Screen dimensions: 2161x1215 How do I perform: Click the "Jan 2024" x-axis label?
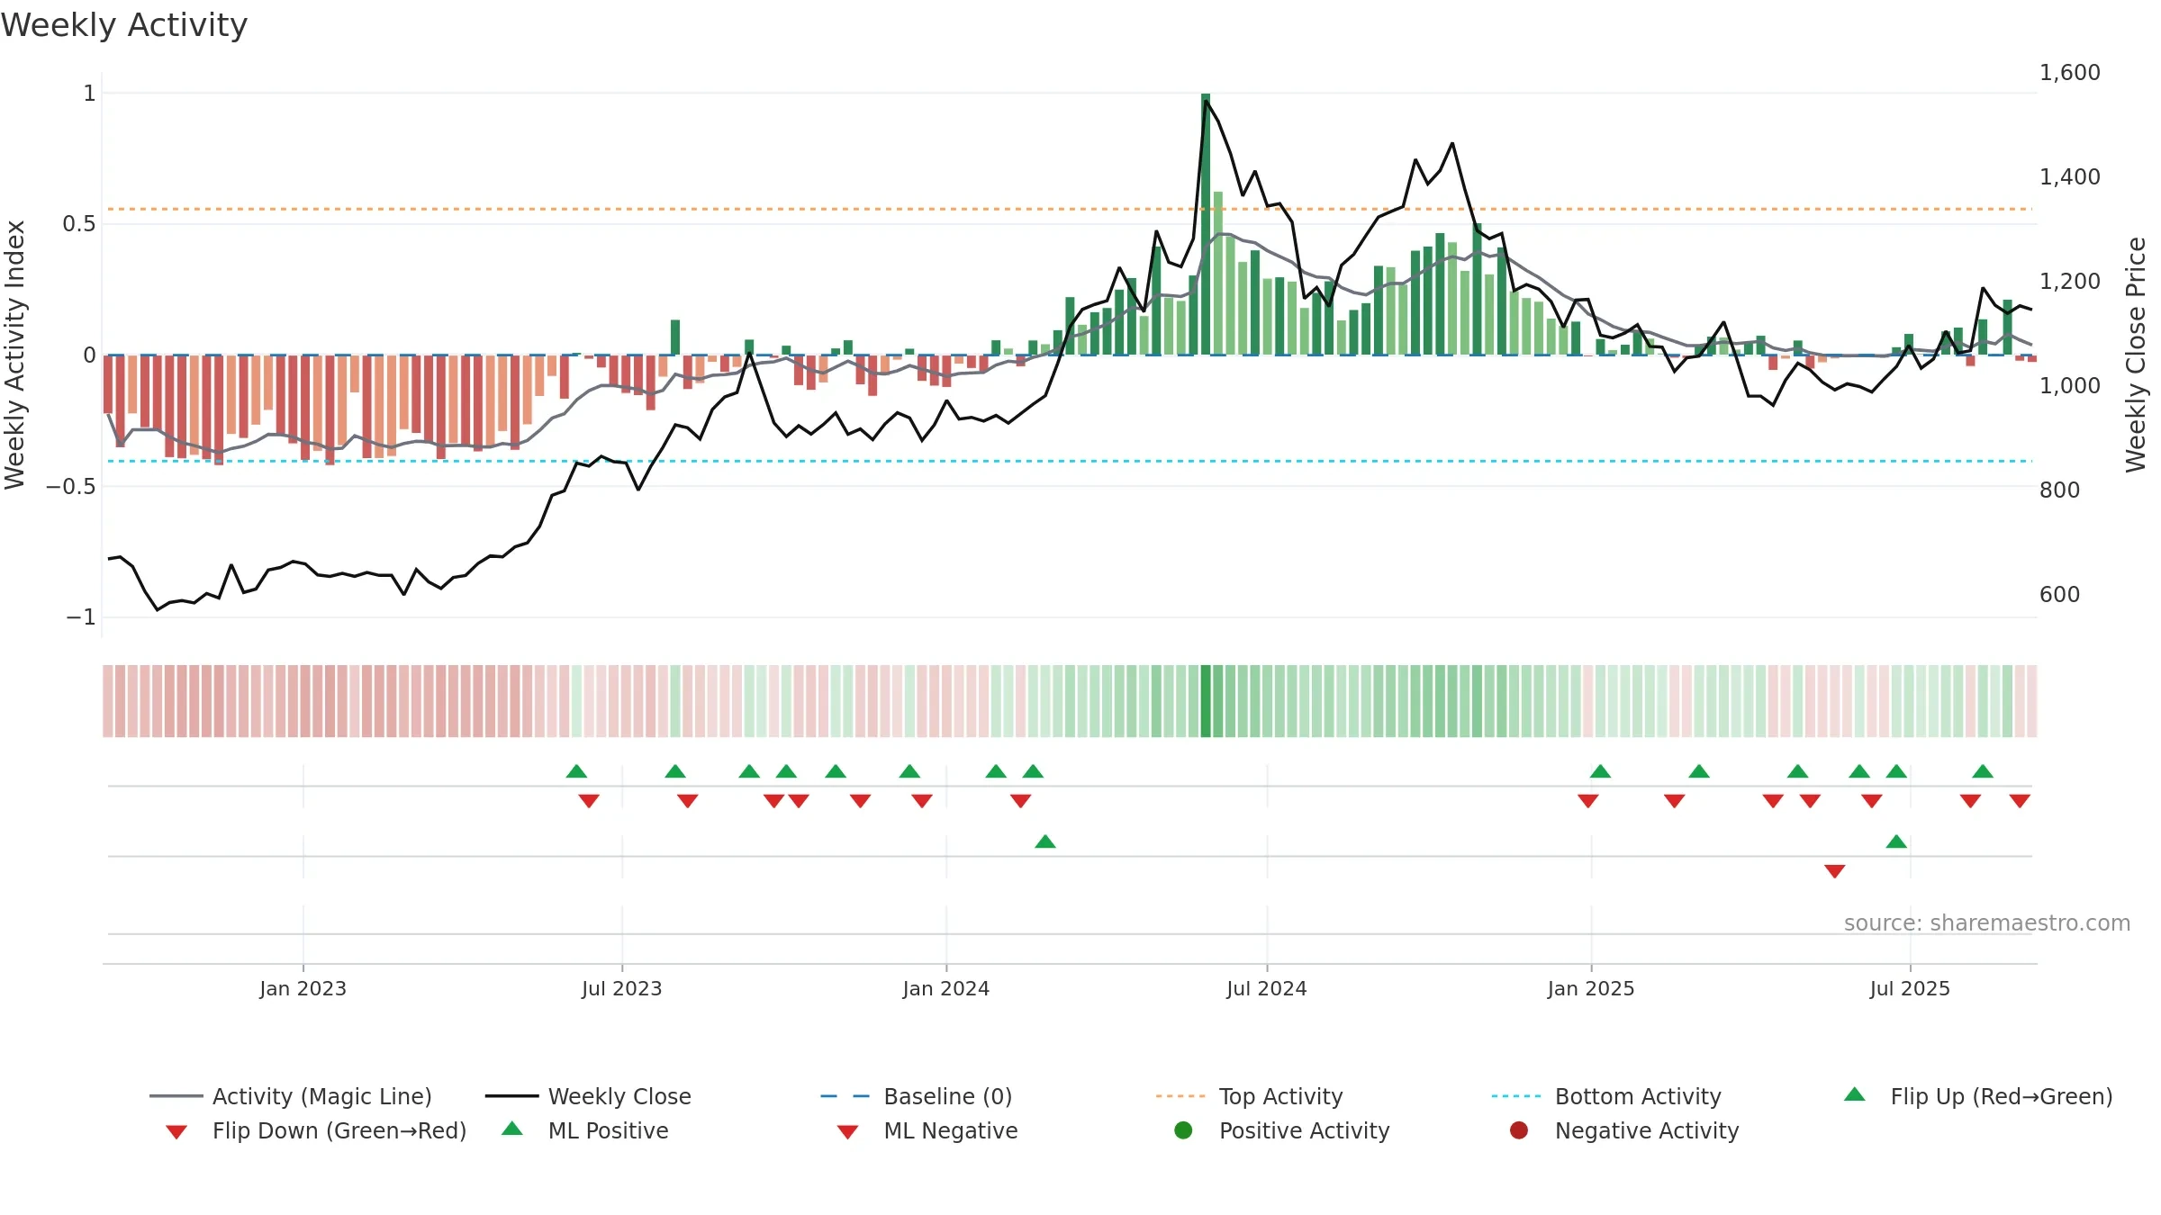coord(946,988)
